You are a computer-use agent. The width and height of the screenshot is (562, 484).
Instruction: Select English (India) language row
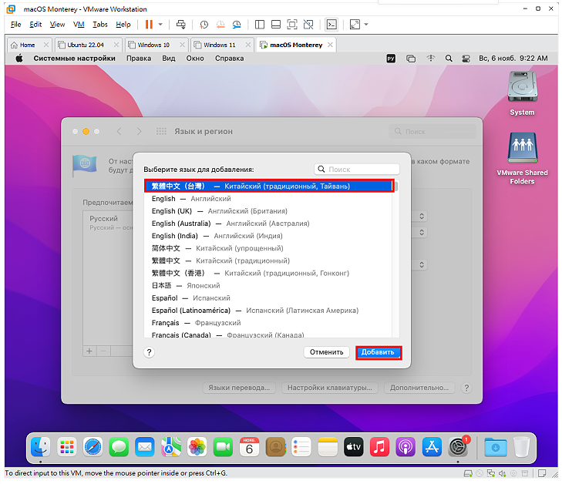tap(268, 236)
